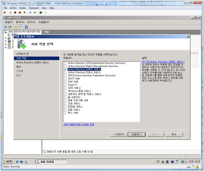Screen dimensions: 204x171
Task: Select 확인 wizard step
Action: [x=19, y=67]
